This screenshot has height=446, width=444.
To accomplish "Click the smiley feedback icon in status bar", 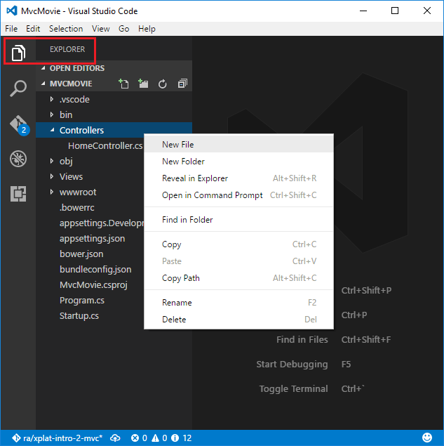I will (427, 438).
